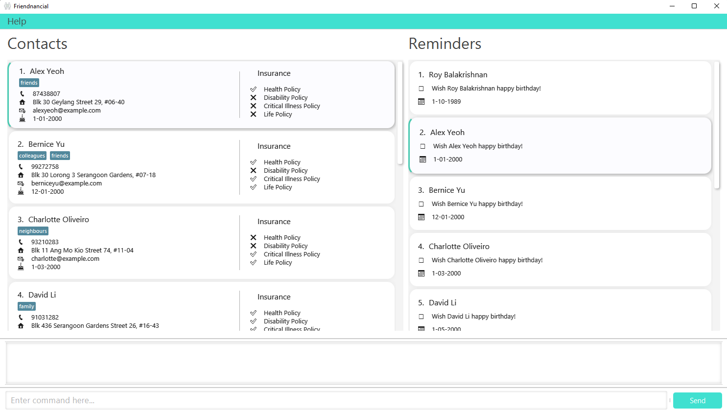This screenshot has height=412, width=727.
Task: Click the Reminders list scrollbar
Action: [x=717, y=125]
